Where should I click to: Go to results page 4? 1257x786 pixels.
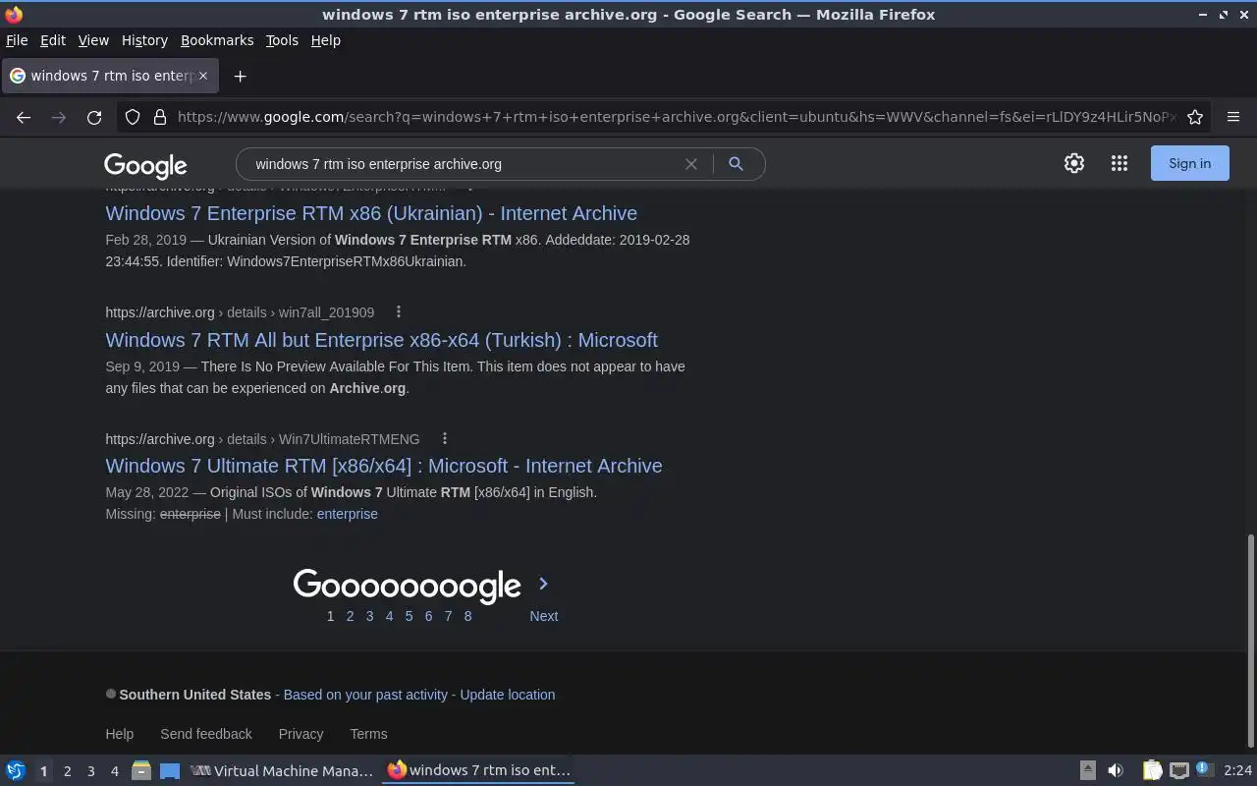[x=389, y=616]
